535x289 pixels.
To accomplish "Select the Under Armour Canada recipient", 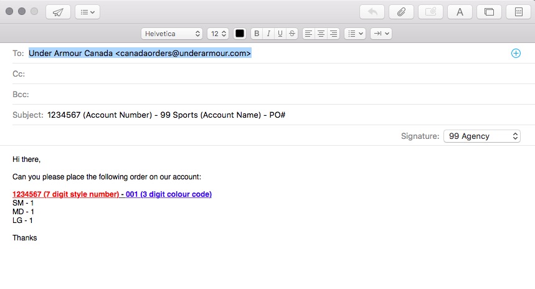I will tap(140, 53).
